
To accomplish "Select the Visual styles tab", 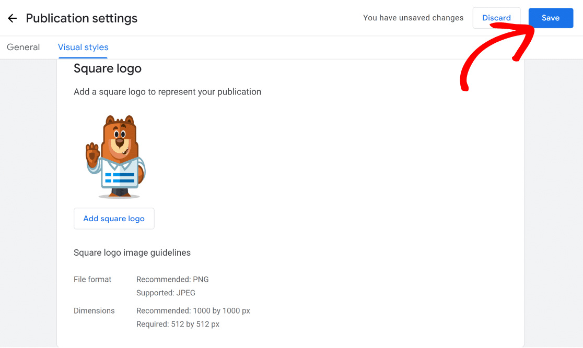I will click(x=83, y=47).
